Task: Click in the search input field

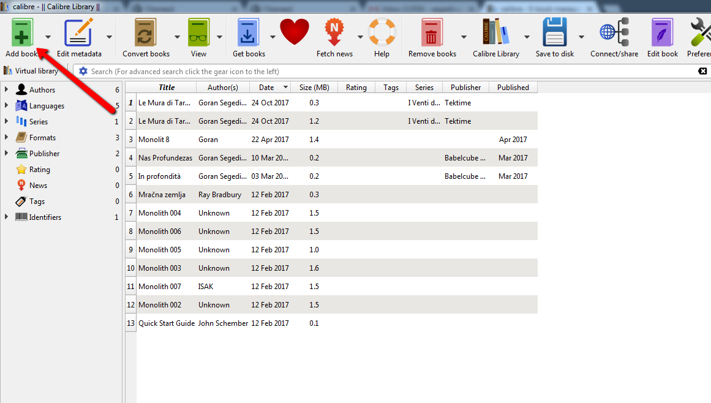Action: pos(392,71)
